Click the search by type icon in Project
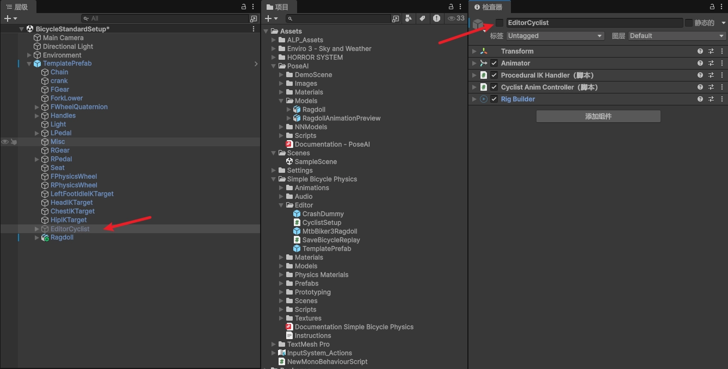 (x=409, y=18)
